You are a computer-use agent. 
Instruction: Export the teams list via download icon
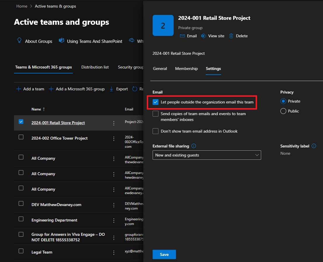click(x=112, y=89)
